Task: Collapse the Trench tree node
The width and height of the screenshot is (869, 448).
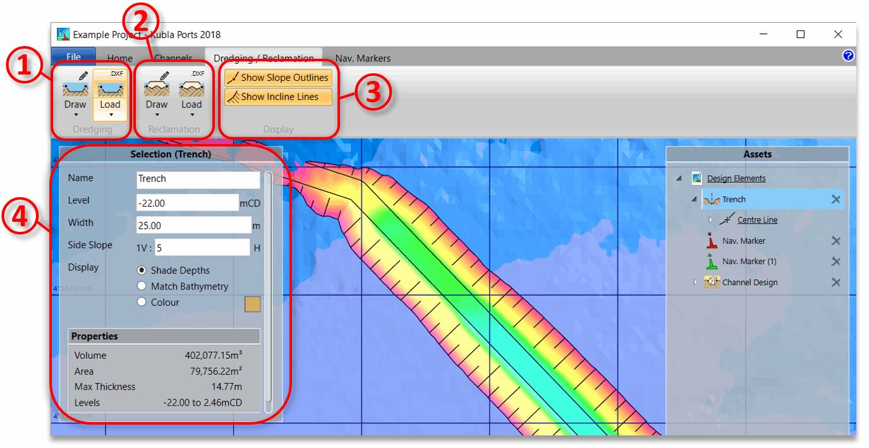Action: [694, 200]
